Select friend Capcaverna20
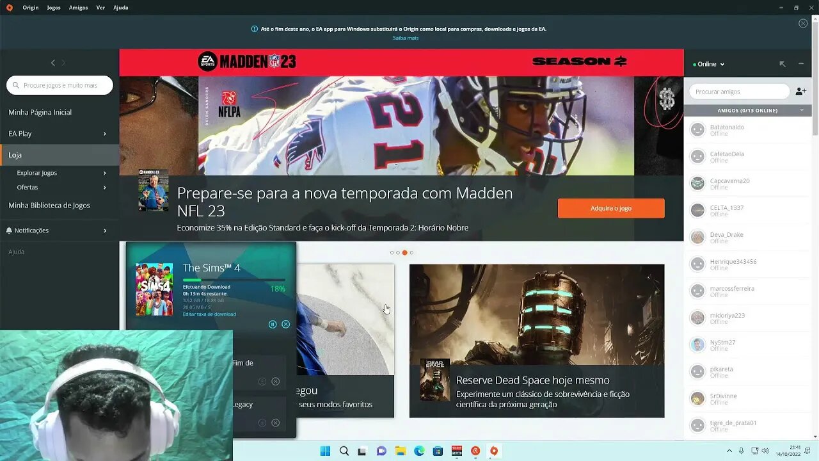This screenshot has height=461, width=819. tap(748, 184)
